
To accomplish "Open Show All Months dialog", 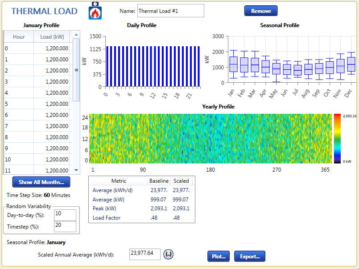I will (x=41, y=182).
